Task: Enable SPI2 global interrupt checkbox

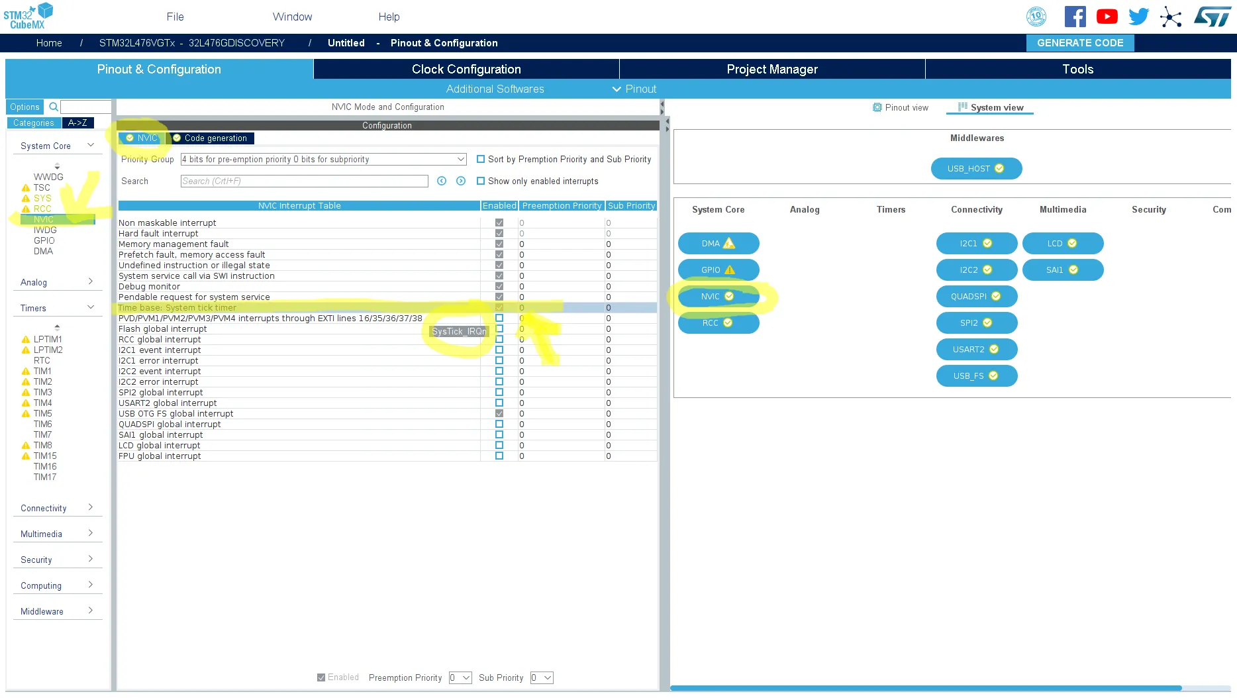Action: coord(499,392)
